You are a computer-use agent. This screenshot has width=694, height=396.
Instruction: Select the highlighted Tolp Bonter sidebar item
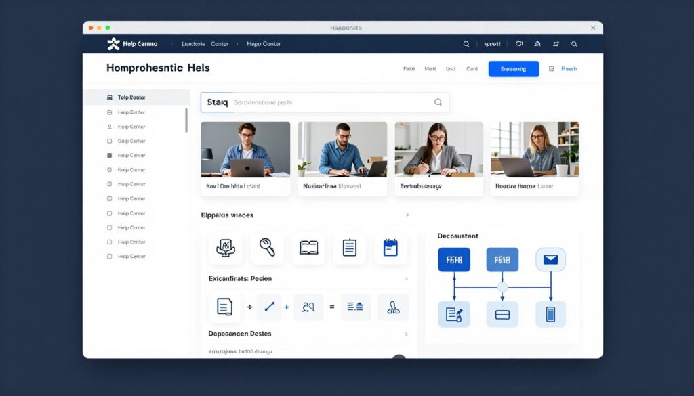tap(136, 97)
